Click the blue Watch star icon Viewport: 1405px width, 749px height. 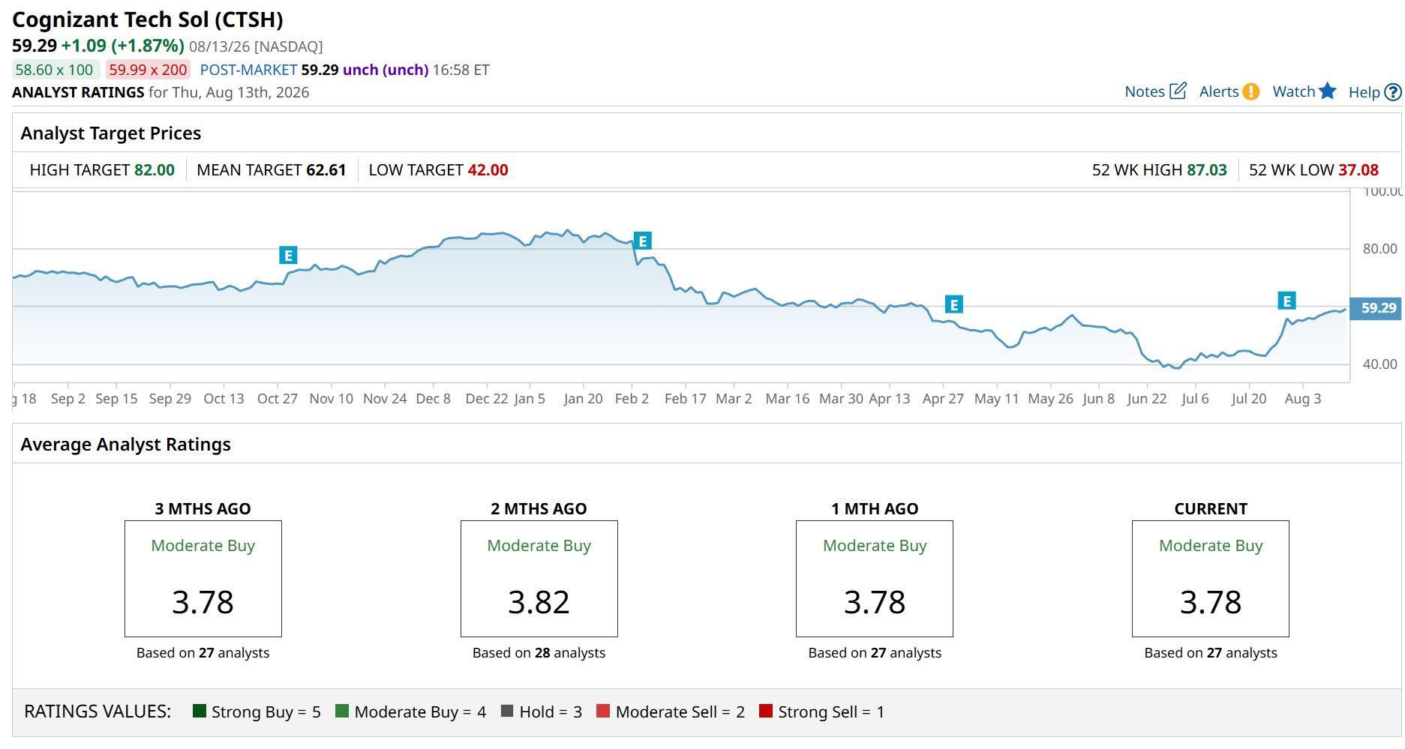[x=1328, y=91]
